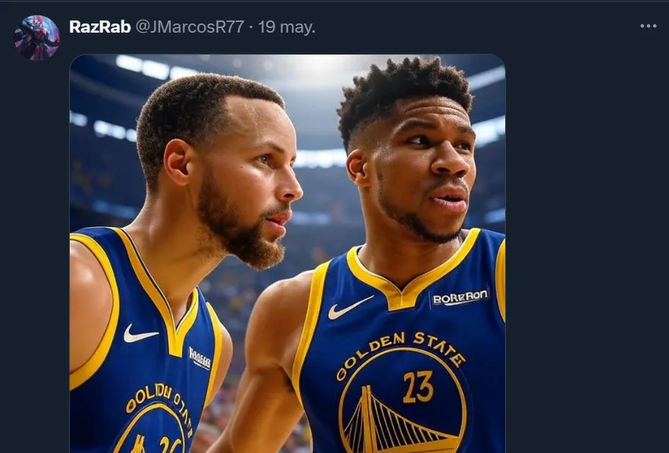
Task: Open the attached basketball players image
Action: tap(287, 250)
